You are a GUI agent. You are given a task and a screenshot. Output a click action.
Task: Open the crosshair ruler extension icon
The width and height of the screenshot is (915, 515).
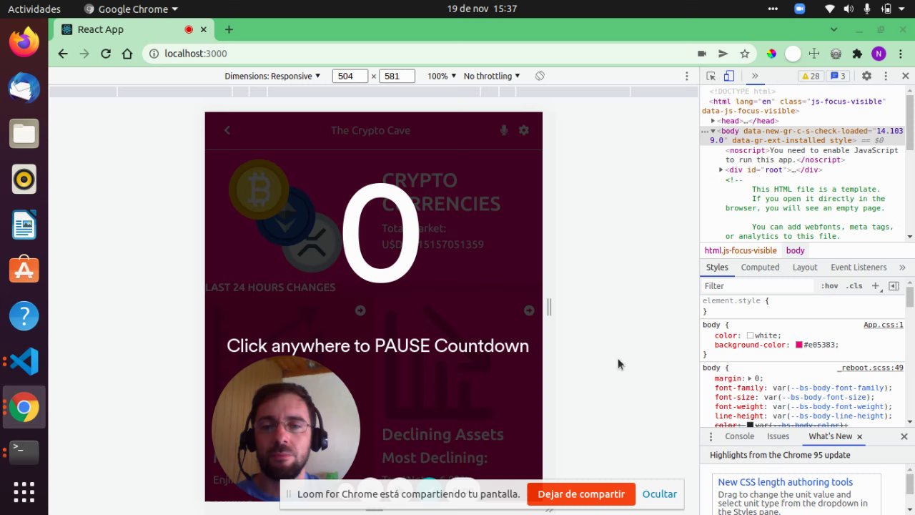pos(814,54)
